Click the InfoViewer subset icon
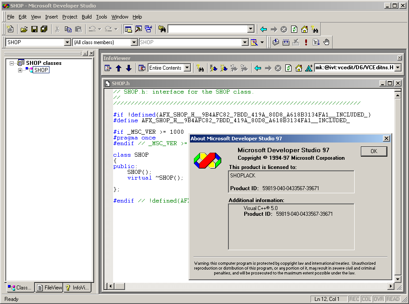Viewport: 409px width, 304px height. [x=142, y=68]
